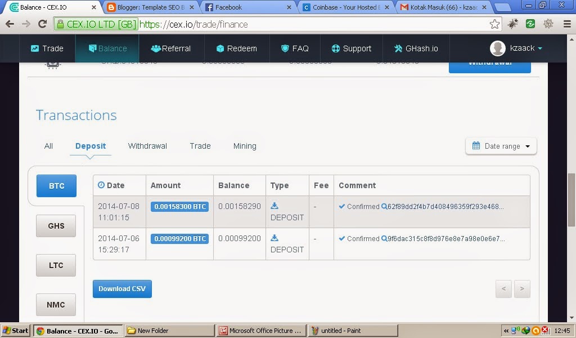This screenshot has width=576, height=338.
Task: Select the BTC currency button
Action: (56, 186)
